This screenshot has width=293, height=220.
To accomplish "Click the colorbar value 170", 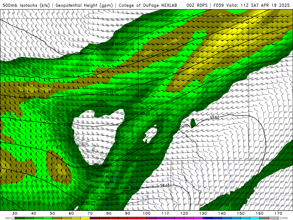I will 278,213.
